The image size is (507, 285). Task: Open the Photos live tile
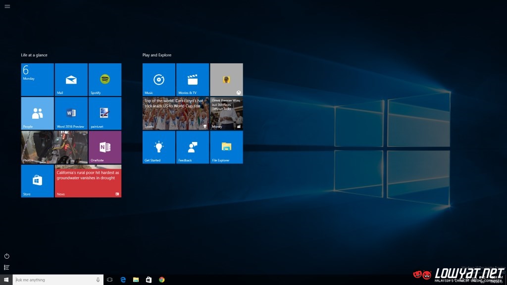[x=54, y=147]
